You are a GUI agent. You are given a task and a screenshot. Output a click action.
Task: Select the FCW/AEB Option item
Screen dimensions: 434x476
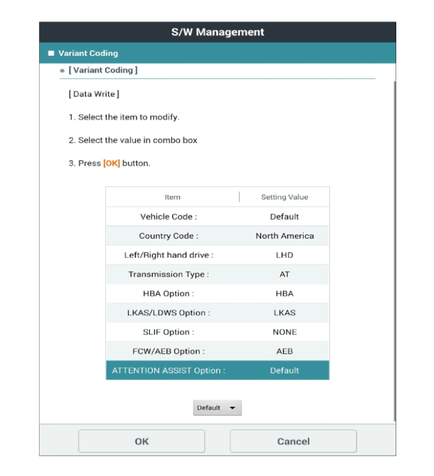coord(168,351)
